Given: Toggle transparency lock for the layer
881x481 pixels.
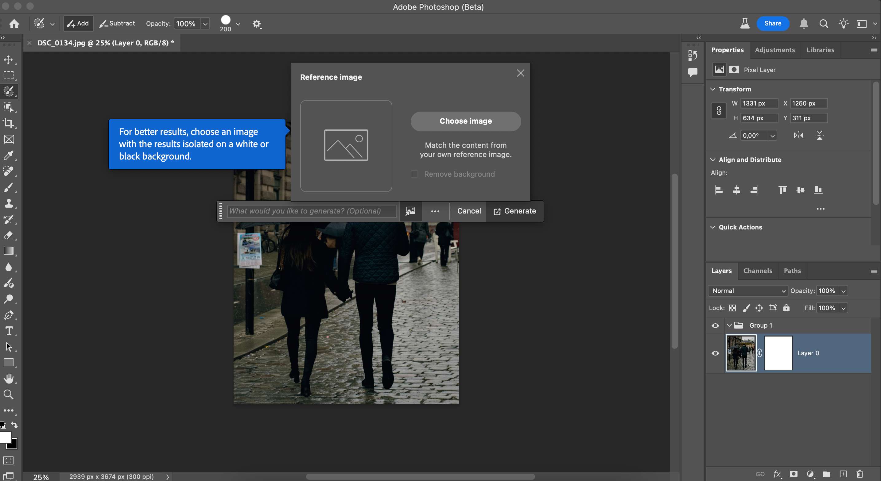Looking at the screenshot, I should [732, 308].
